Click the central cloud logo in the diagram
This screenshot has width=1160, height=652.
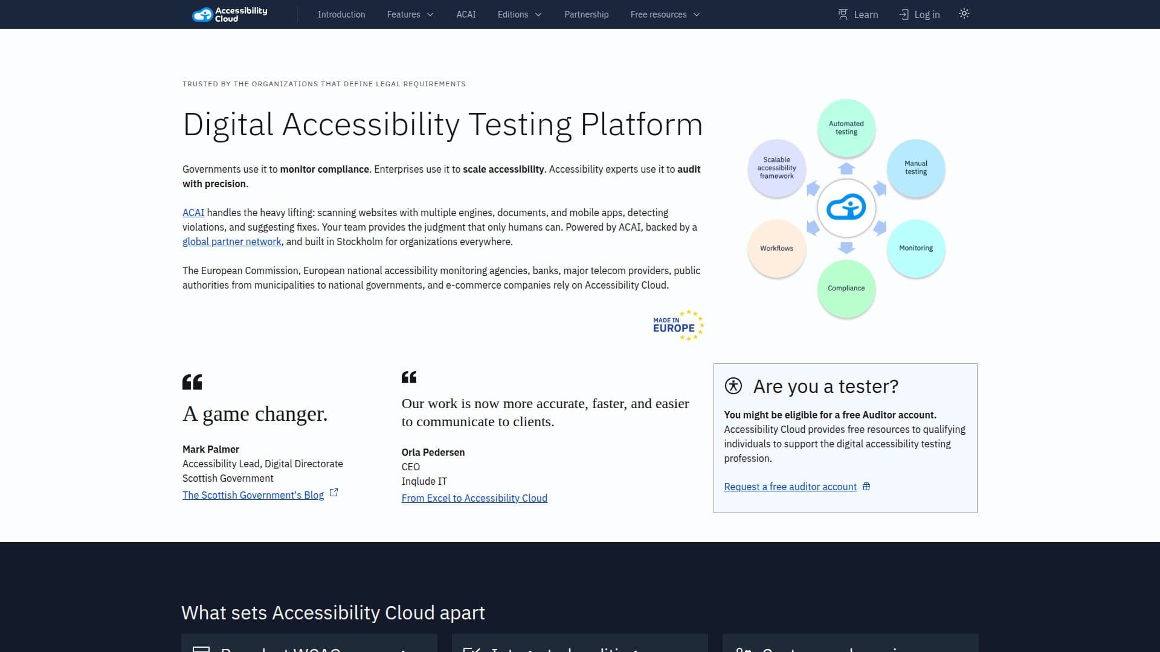[x=846, y=208]
